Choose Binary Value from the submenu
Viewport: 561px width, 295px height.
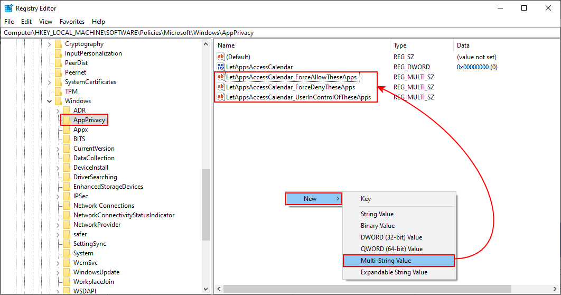pyautogui.click(x=399, y=226)
